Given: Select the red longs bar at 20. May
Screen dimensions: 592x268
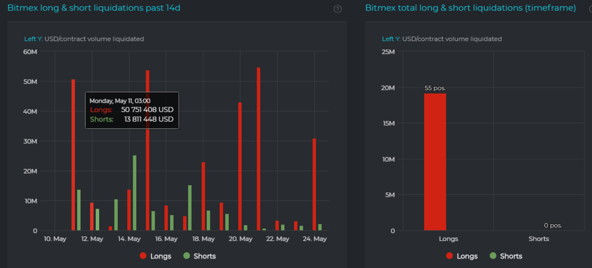Looking at the screenshot, I should tap(240, 166).
